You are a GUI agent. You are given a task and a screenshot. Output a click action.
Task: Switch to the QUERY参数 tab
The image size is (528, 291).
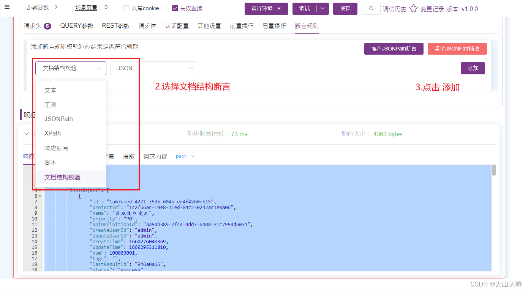77,26
